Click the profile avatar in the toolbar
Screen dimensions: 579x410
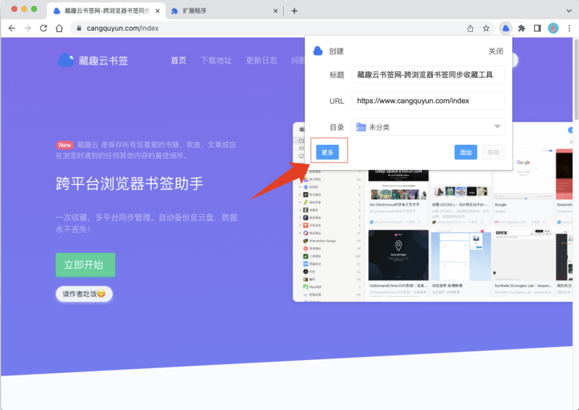(x=553, y=28)
